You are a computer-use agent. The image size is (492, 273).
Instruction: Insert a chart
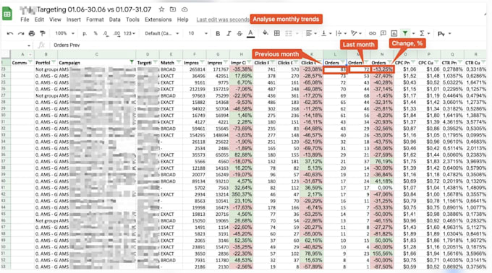pos(394,33)
